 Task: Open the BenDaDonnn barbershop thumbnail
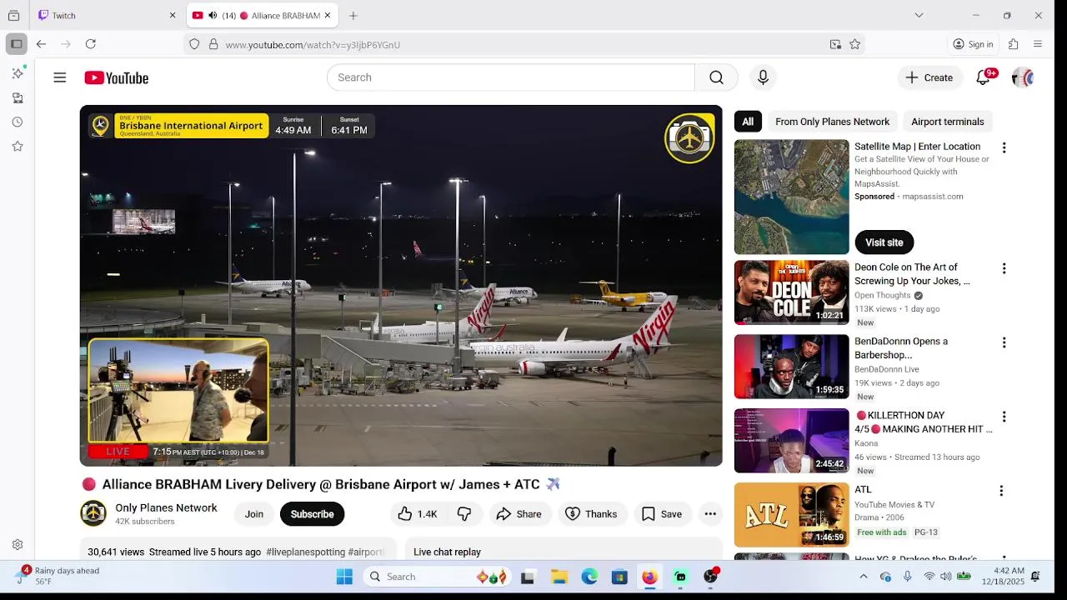coord(792,367)
